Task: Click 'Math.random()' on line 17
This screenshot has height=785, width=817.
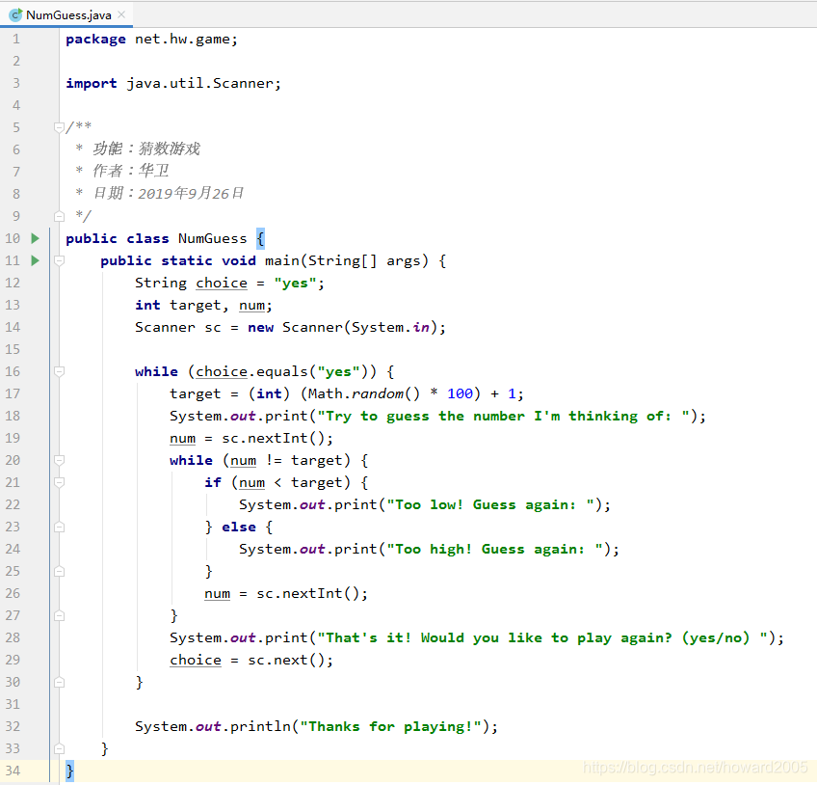Action: click(x=363, y=393)
